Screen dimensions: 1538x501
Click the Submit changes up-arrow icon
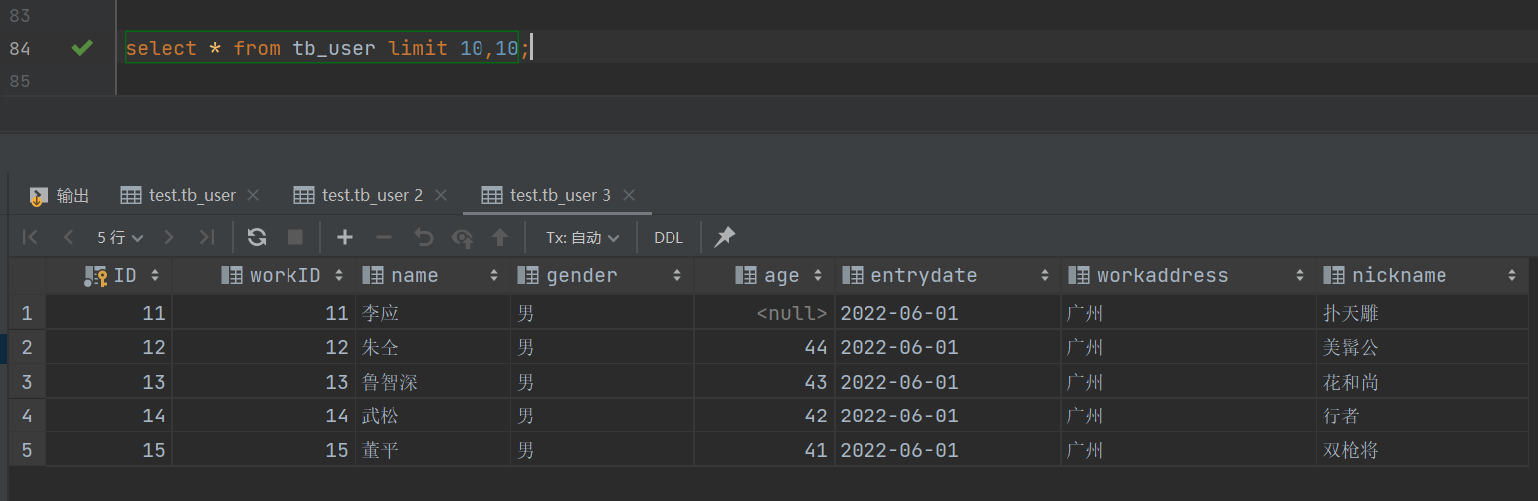coord(500,237)
